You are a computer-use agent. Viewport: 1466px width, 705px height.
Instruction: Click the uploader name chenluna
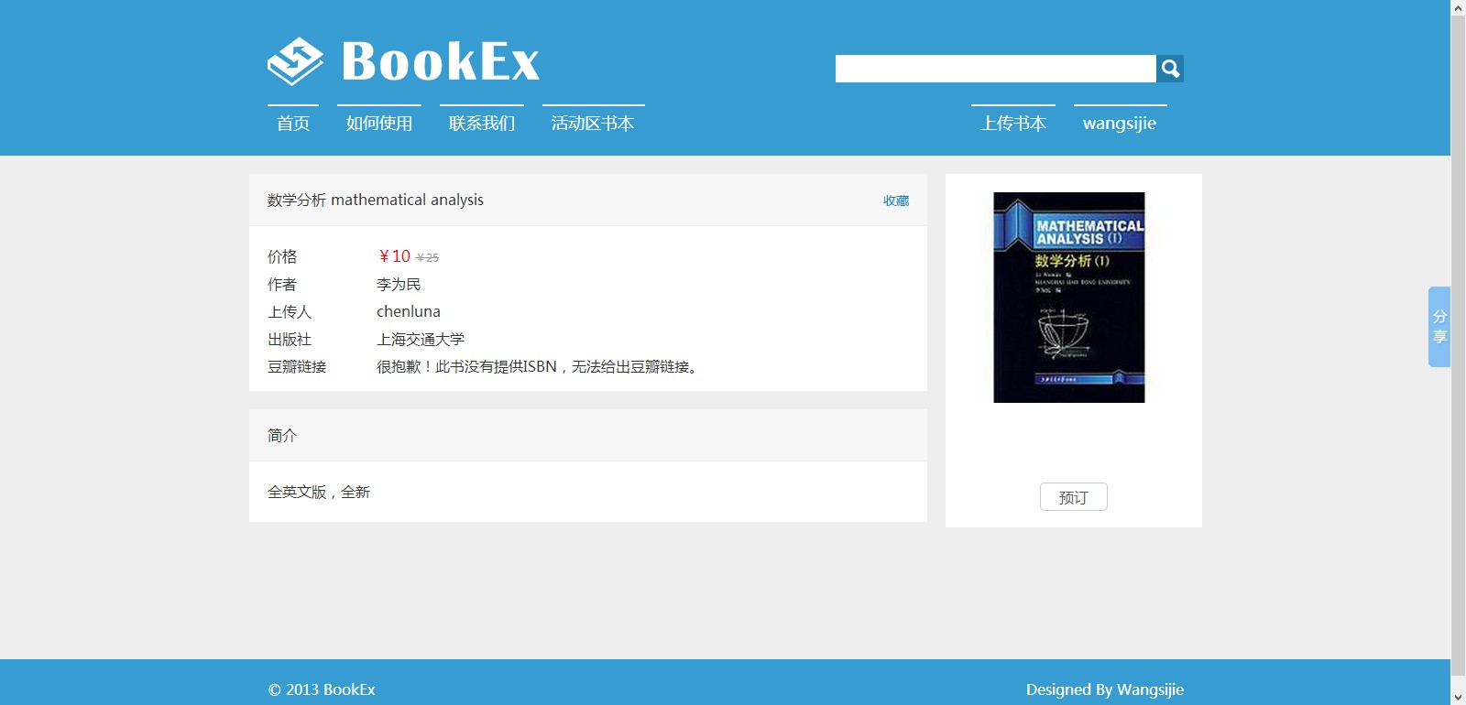409,312
